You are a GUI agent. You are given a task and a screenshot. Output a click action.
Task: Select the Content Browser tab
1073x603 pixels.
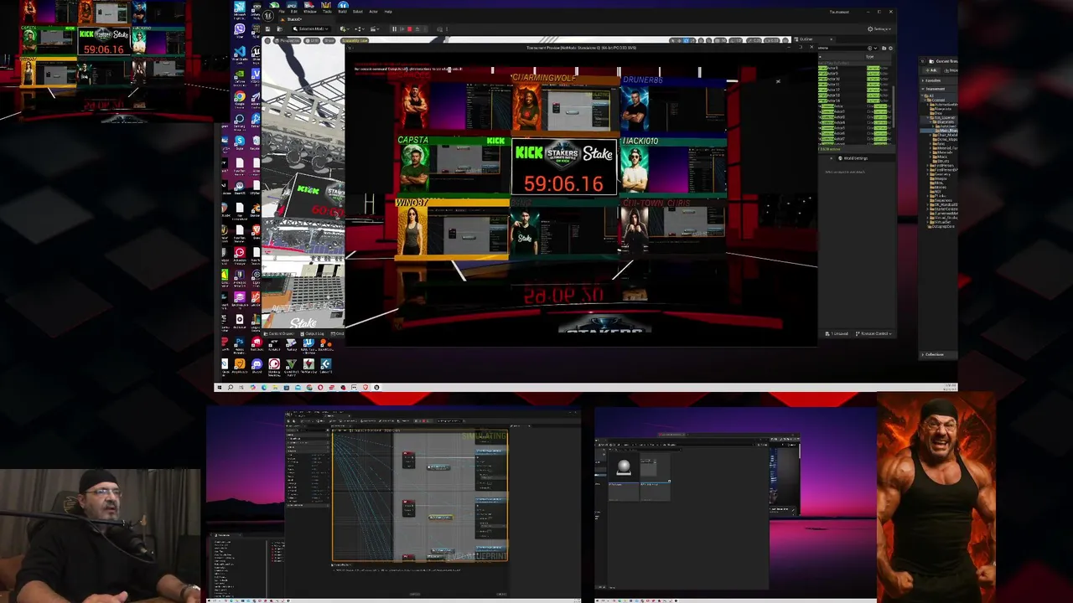pos(945,61)
